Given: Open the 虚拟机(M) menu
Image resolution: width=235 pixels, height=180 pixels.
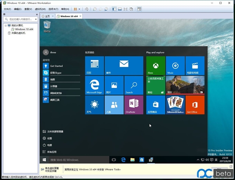Looking at the screenshot, I should pos(42,9).
